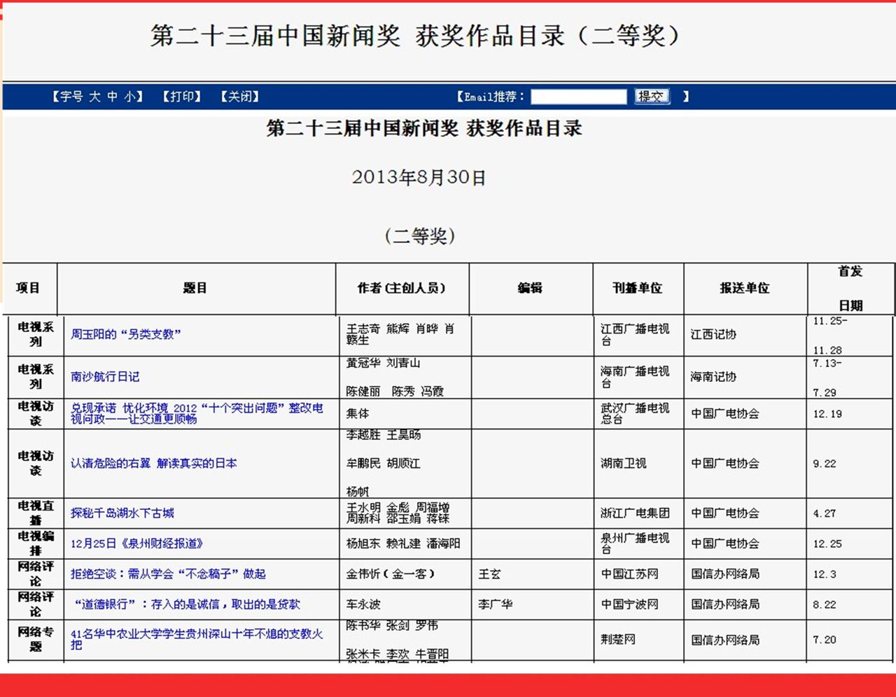Open link 周玉阳的“另类支教”
The width and height of the screenshot is (896, 697).
(x=125, y=334)
